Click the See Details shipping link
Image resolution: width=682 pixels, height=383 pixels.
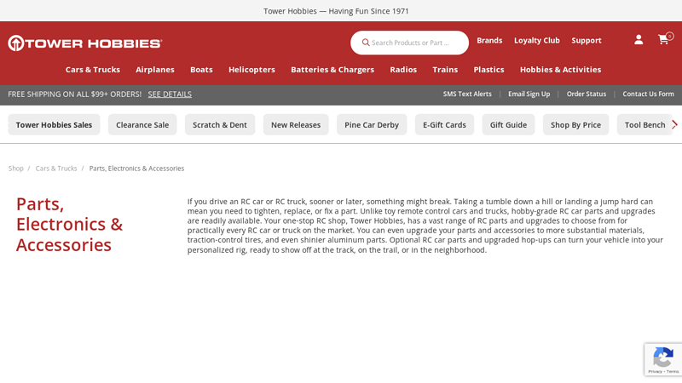[x=170, y=94]
